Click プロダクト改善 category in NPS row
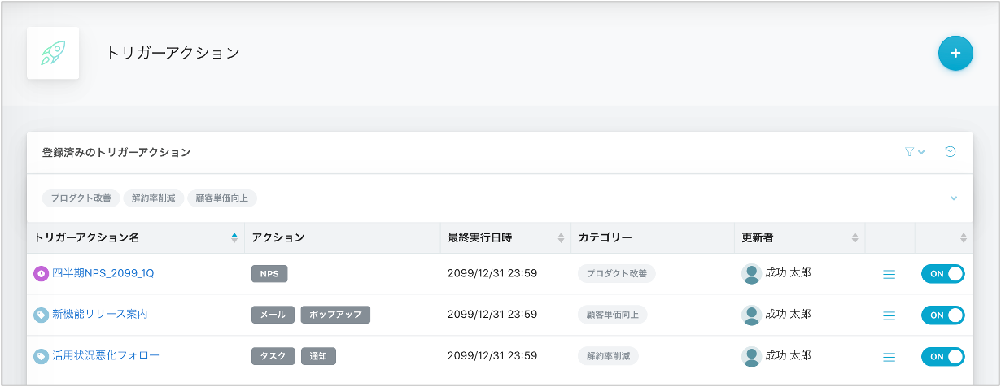 point(617,274)
